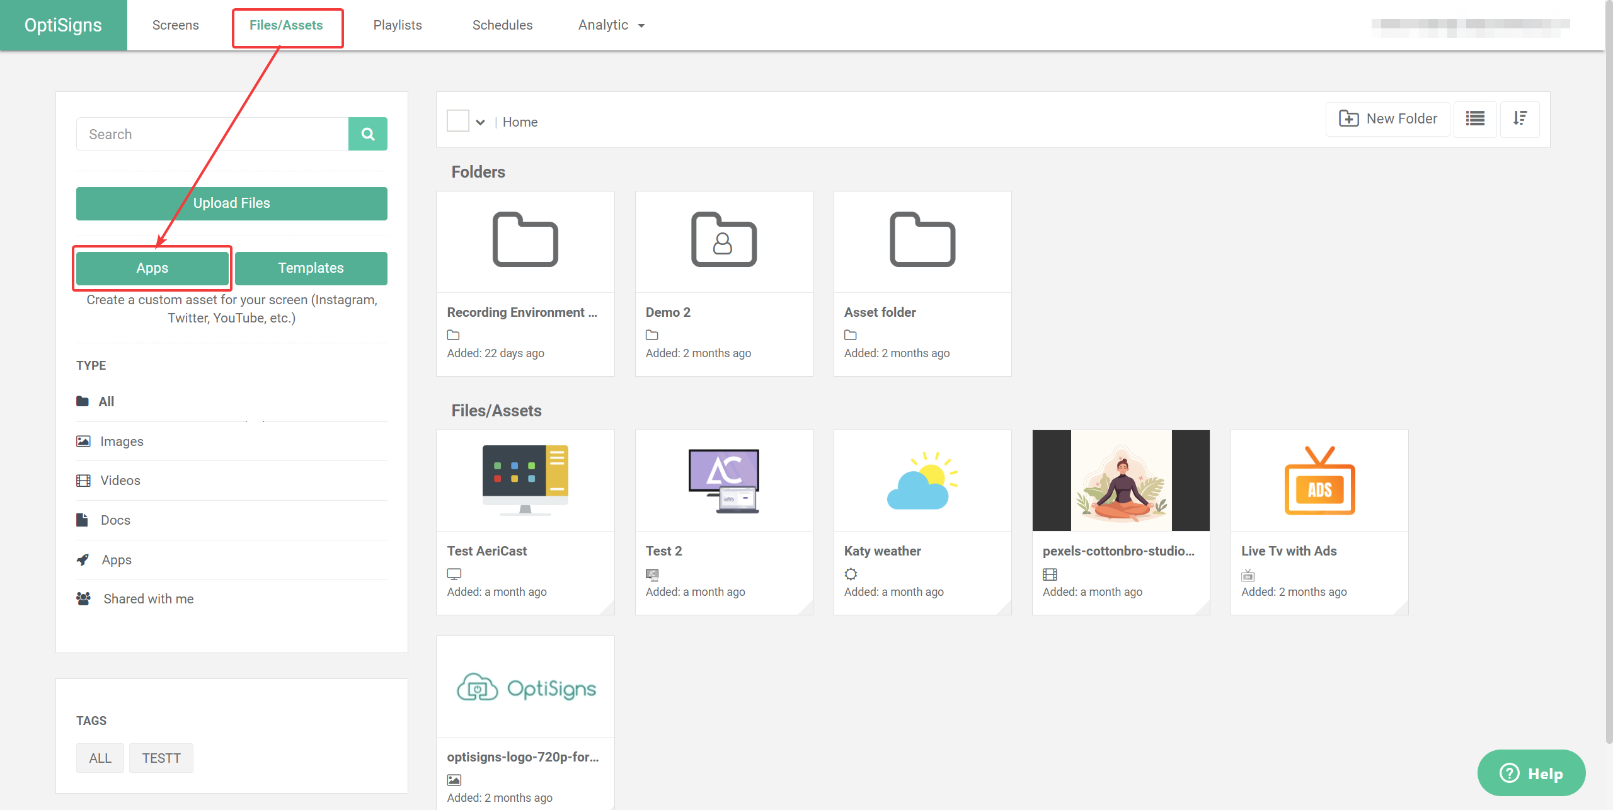
Task: Click the Shared with me people icon
Action: point(83,598)
